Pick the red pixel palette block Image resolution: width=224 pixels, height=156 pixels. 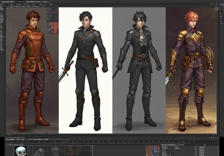tap(54, 28)
